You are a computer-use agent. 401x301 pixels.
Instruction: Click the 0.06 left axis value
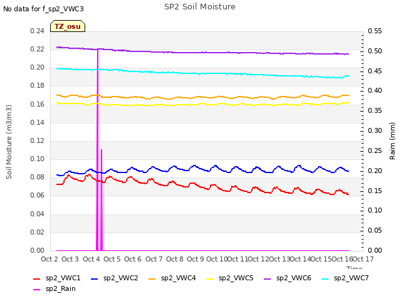coord(38,196)
